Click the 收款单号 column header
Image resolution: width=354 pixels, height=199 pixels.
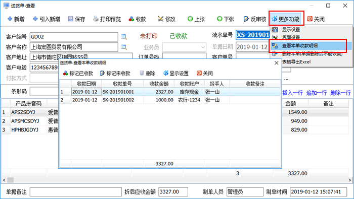pos(122,84)
